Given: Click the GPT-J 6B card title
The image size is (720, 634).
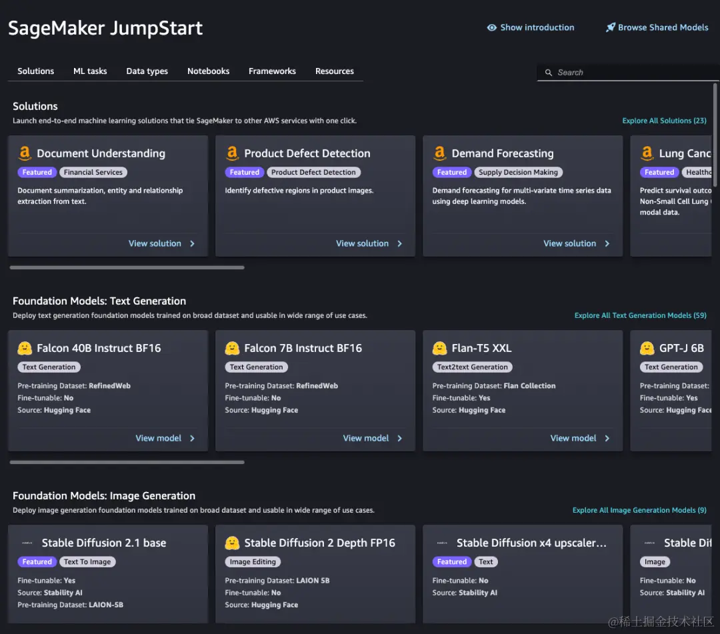Looking at the screenshot, I should pos(681,348).
